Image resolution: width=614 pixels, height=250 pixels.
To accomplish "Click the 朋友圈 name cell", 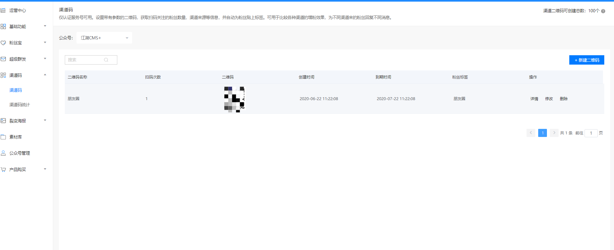I will pyautogui.click(x=74, y=99).
